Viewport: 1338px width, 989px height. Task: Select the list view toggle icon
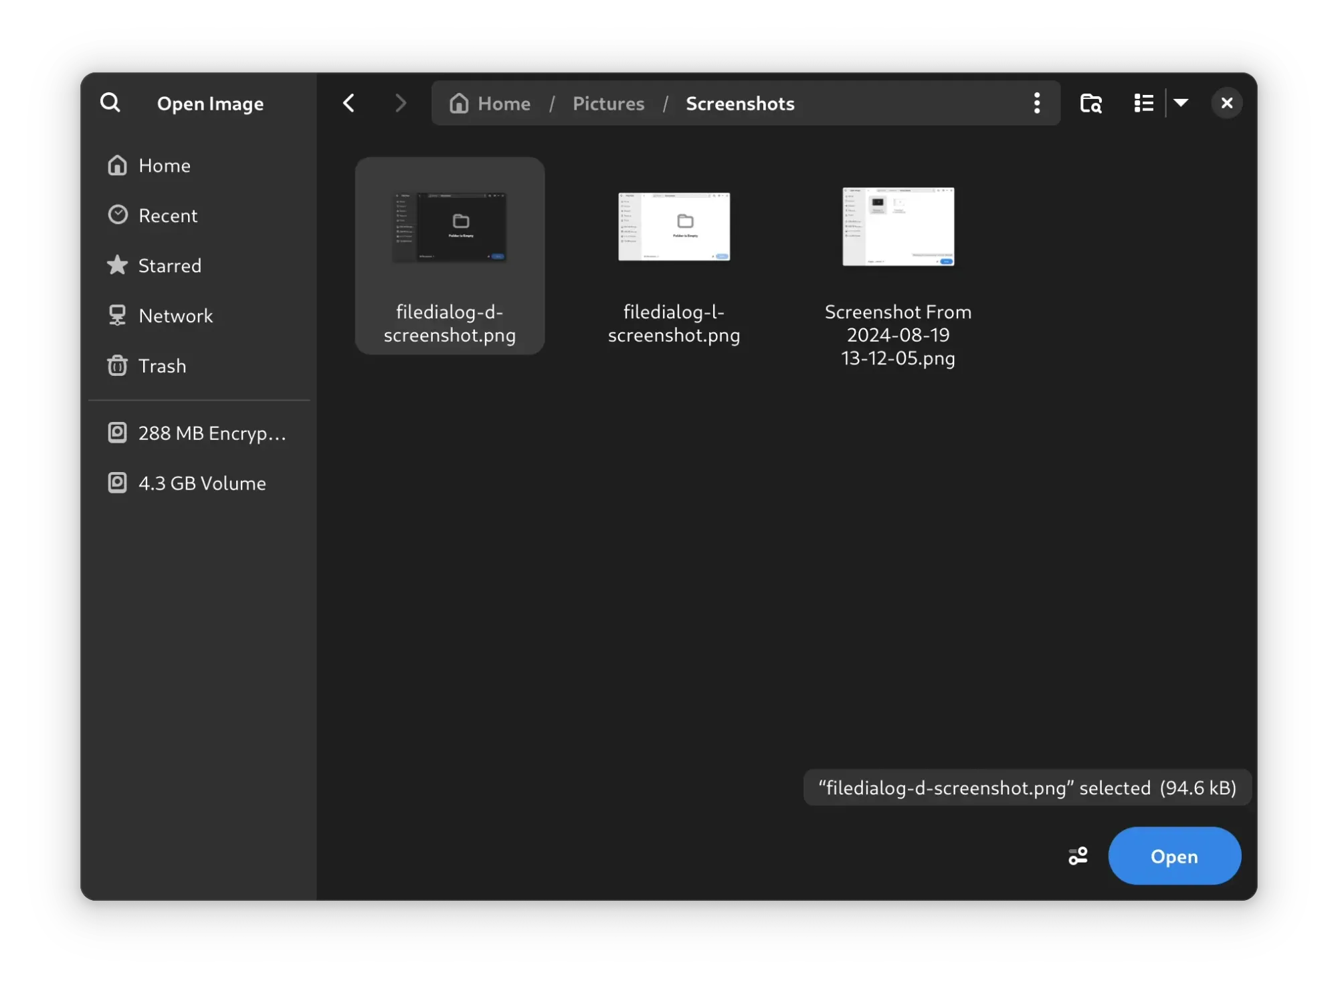click(1145, 102)
